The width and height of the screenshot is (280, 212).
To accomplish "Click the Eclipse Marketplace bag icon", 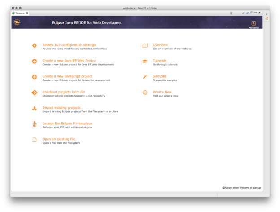I will coord(34,124).
